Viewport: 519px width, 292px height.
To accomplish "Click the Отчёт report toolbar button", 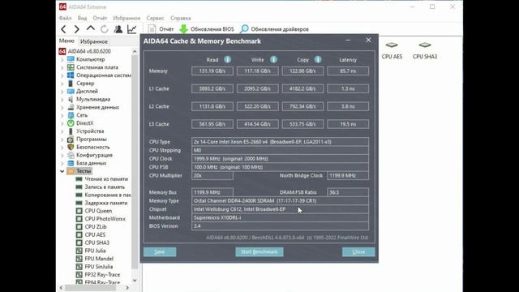I will coord(161,29).
